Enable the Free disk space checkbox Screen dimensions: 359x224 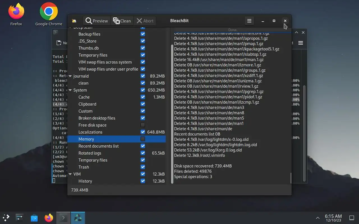[143, 125]
